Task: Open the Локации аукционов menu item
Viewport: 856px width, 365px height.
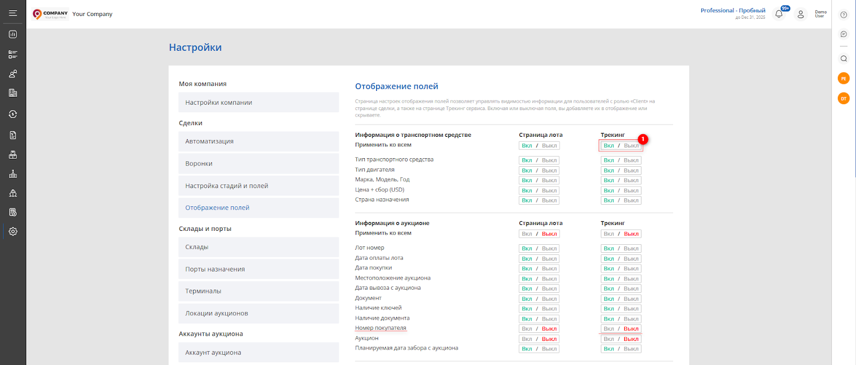Action: (x=258, y=314)
